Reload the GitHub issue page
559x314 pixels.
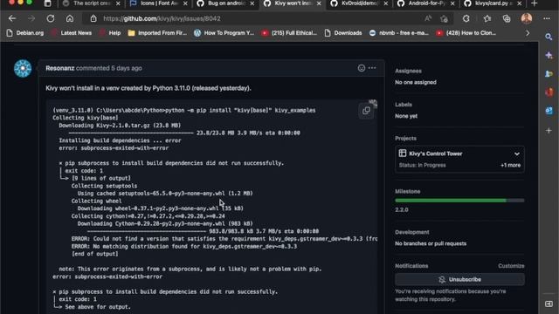pos(51,18)
